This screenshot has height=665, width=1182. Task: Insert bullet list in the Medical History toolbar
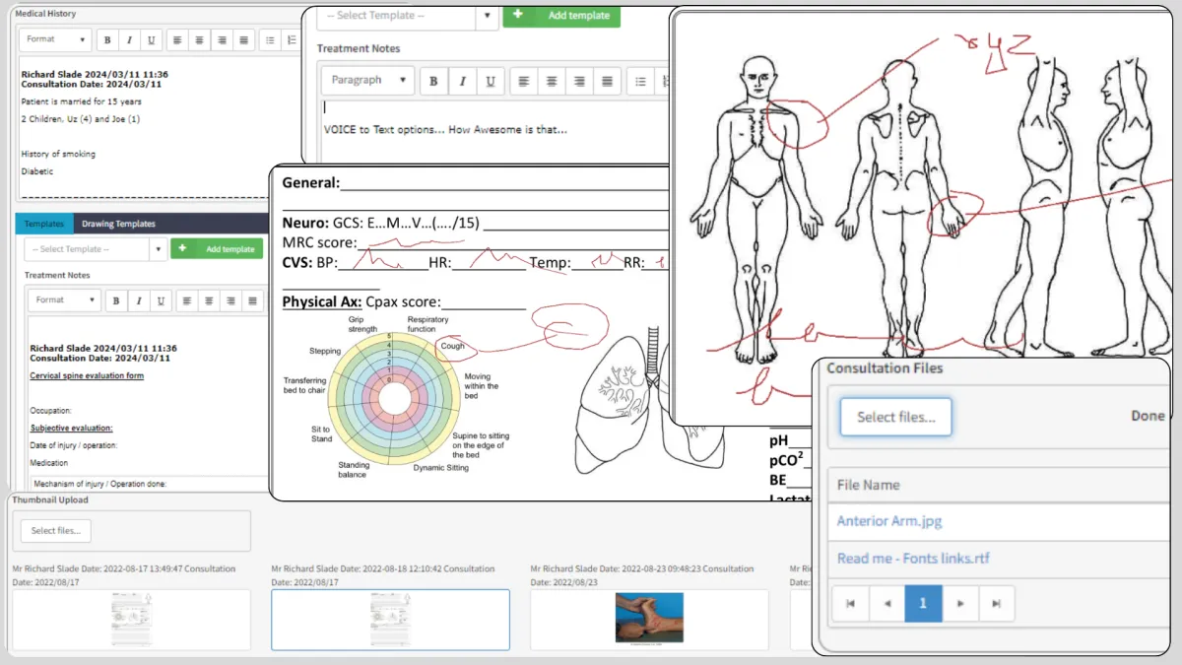pyautogui.click(x=271, y=40)
